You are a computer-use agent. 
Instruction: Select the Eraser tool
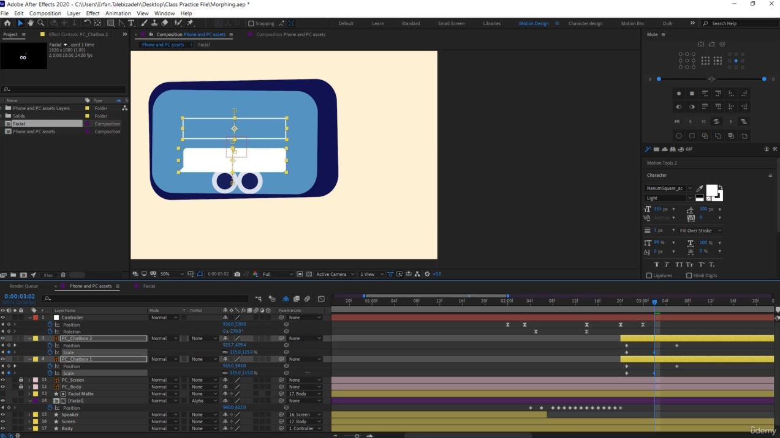click(x=165, y=23)
